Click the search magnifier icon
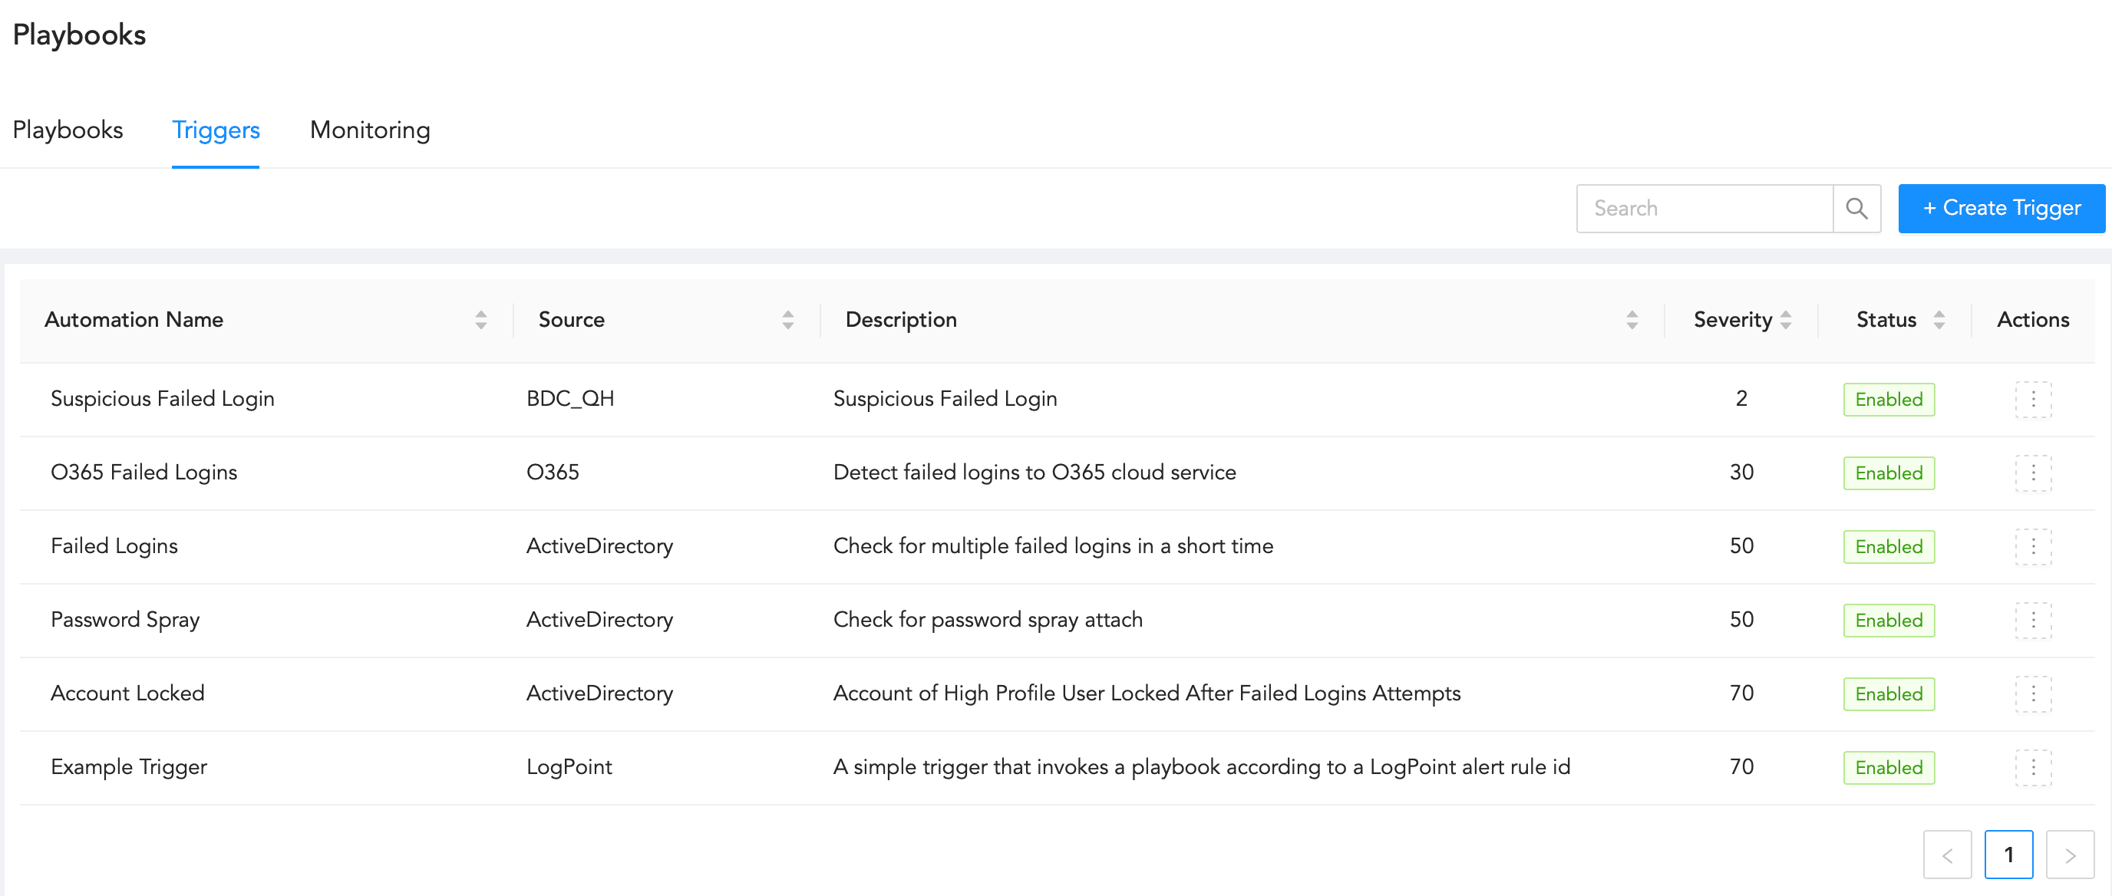The width and height of the screenshot is (2112, 896). (x=1856, y=208)
